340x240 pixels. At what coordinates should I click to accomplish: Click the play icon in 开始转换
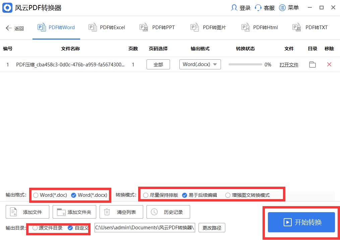(288, 222)
